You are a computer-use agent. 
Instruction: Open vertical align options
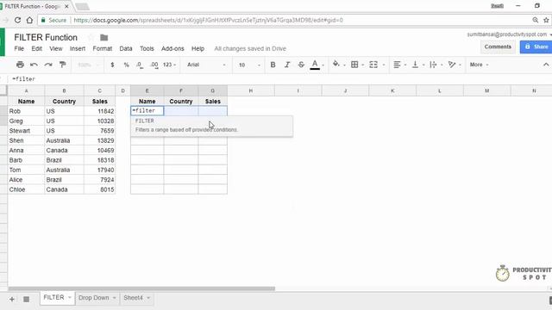[416, 65]
